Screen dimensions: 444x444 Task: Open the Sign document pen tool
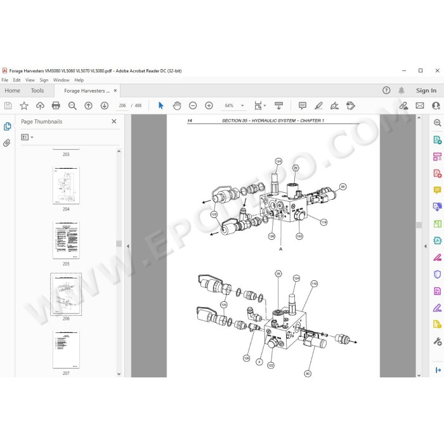tap(334, 106)
